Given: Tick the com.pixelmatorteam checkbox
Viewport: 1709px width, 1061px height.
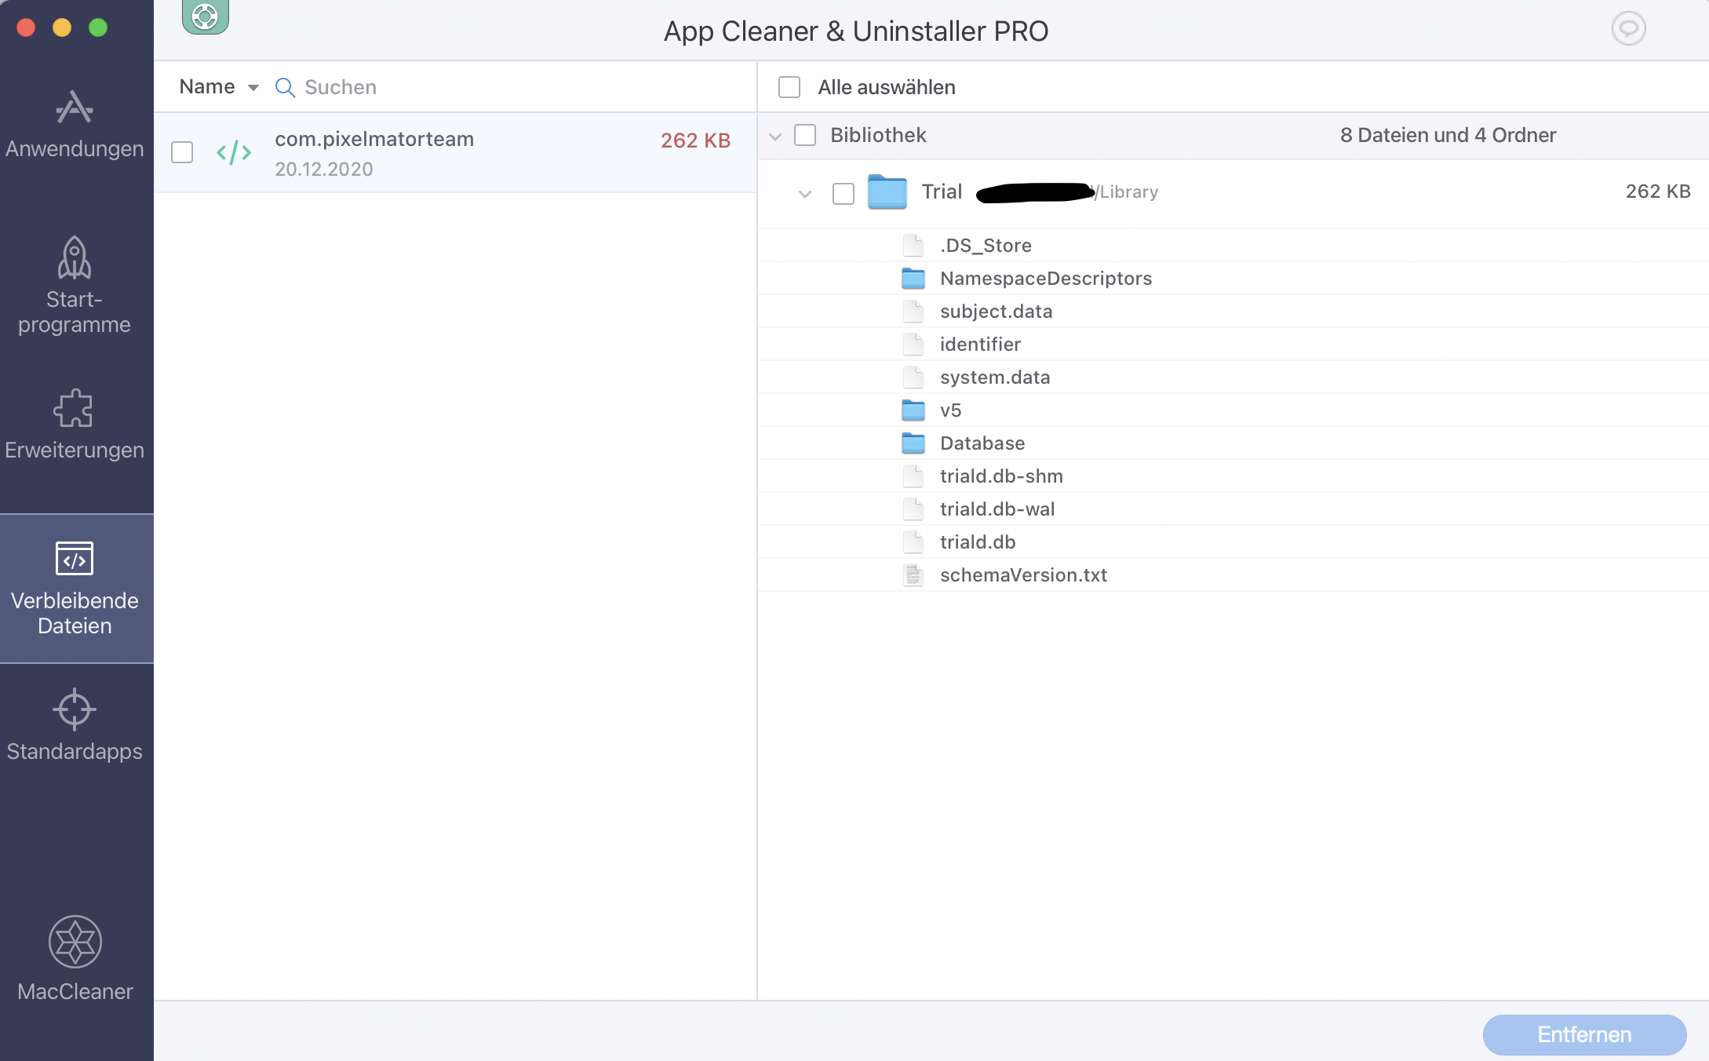Looking at the screenshot, I should point(182,152).
